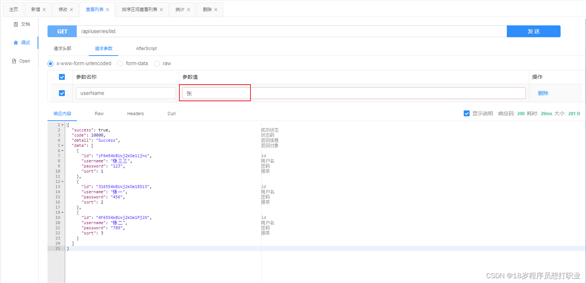
Task: Click the username value 张一
Action: click(x=118, y=192)
